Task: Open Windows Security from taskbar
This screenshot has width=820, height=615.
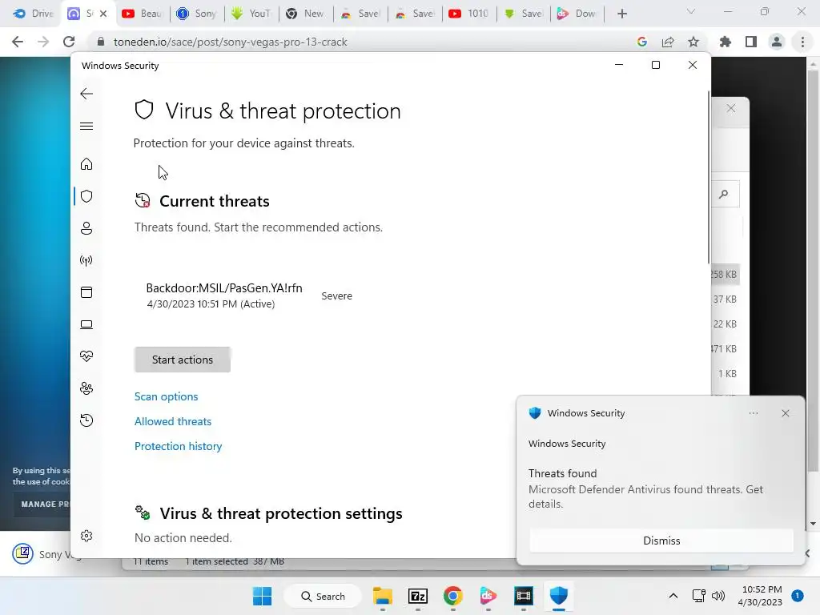Action: 558,596
